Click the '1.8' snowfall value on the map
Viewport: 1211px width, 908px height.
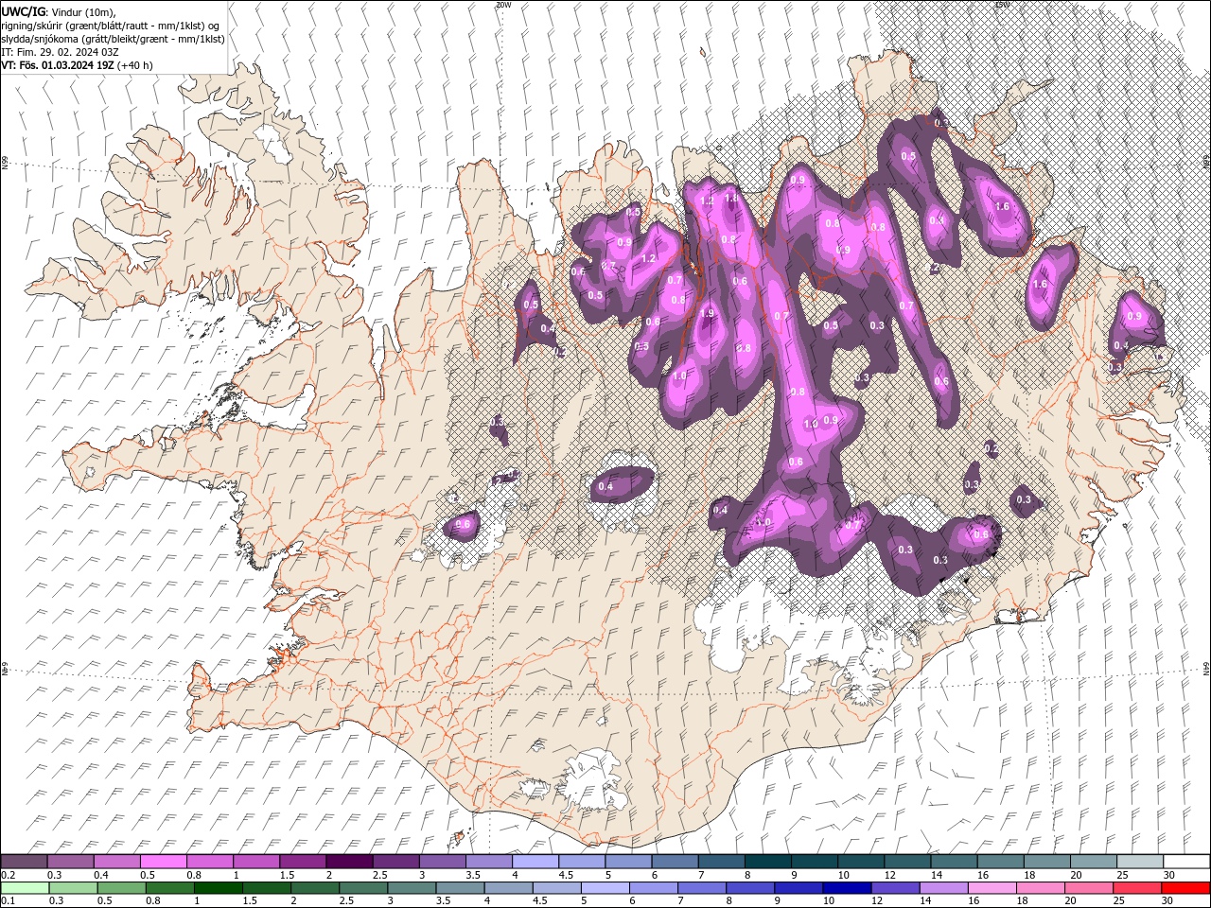731,199
